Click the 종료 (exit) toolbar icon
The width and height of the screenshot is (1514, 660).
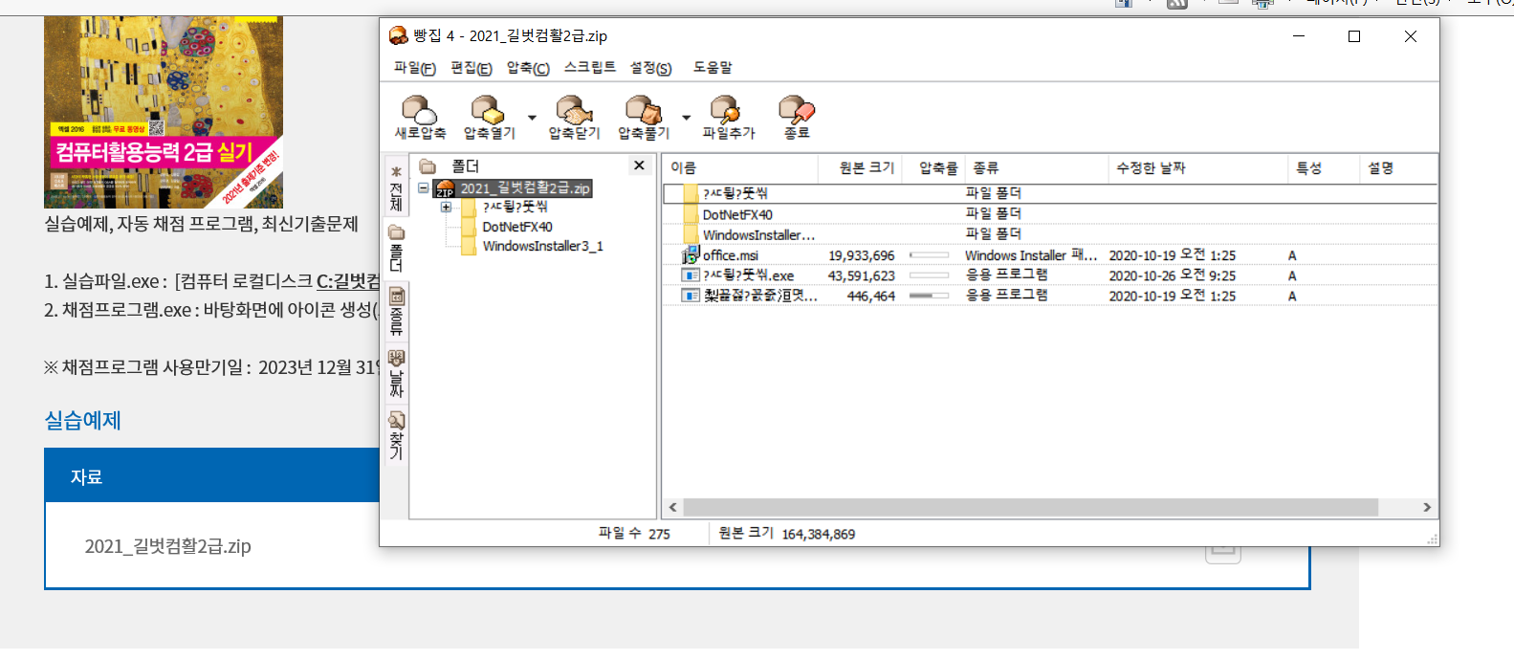796,111
